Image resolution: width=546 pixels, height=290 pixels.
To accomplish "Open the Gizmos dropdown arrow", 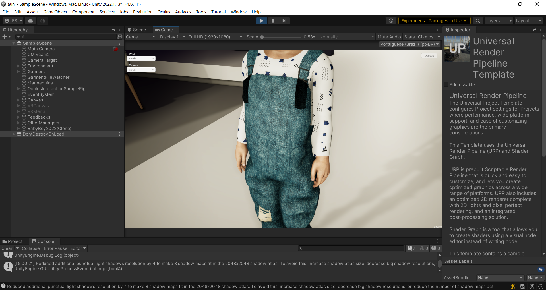I will (439, 37).
